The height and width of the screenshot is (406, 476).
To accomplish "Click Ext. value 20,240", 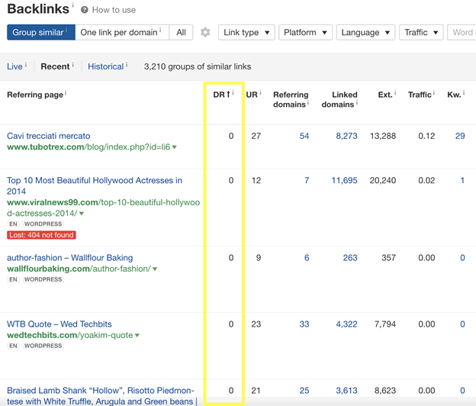I will pyautogui.click(x=383, y=180).
